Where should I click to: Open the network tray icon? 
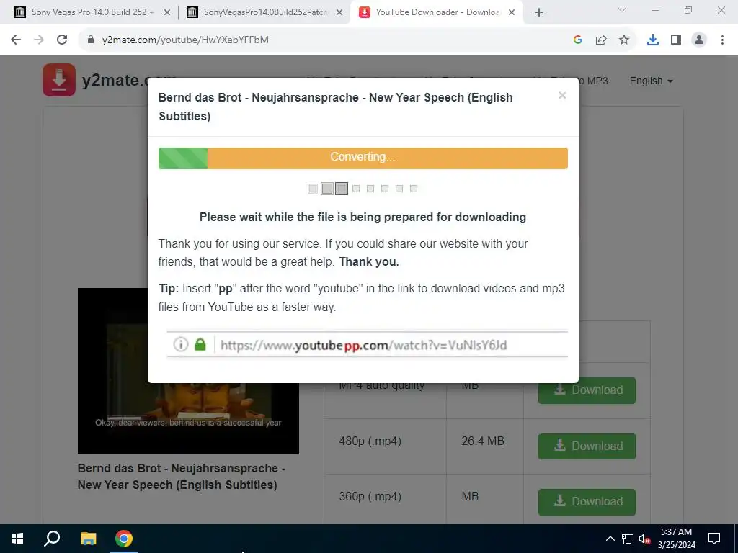pos(628,539)
